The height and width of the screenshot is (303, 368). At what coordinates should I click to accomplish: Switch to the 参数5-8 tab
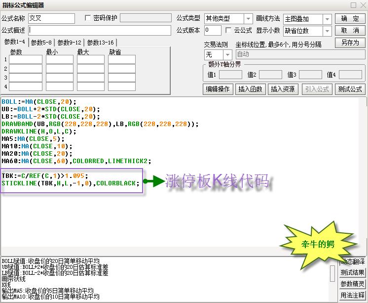(41, 43)
